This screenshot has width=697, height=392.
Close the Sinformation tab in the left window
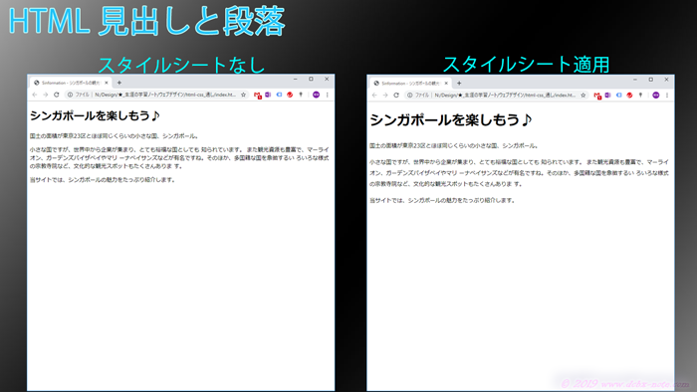pos(107,83)
